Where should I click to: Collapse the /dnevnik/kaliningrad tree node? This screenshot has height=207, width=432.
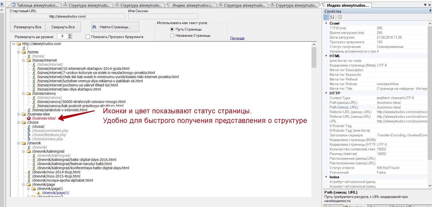click(x=24, y=151)
